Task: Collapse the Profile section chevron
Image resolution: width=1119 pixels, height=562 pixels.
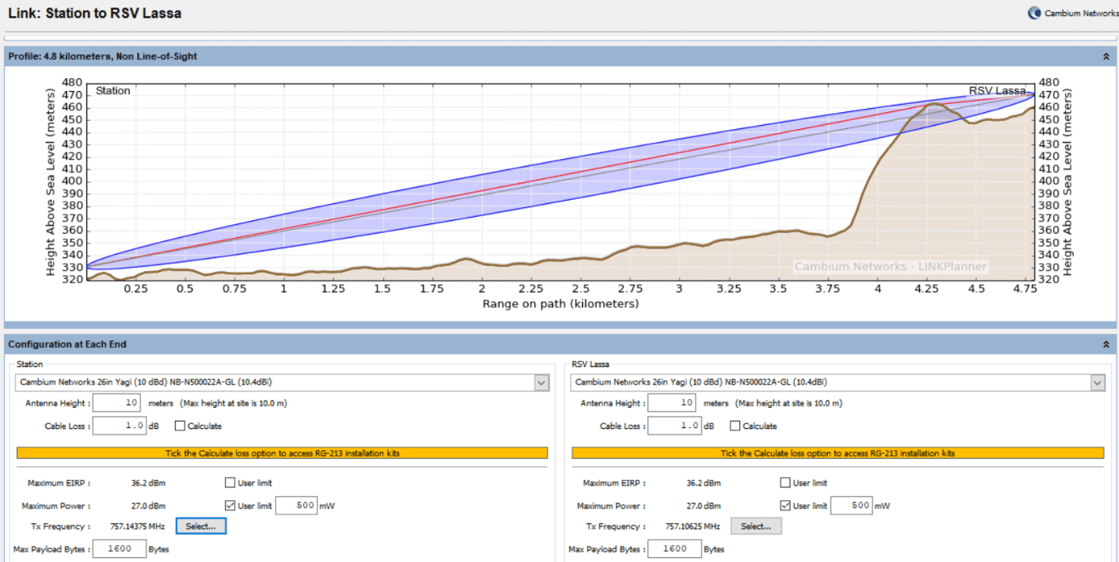Action: click(1105, 57)
